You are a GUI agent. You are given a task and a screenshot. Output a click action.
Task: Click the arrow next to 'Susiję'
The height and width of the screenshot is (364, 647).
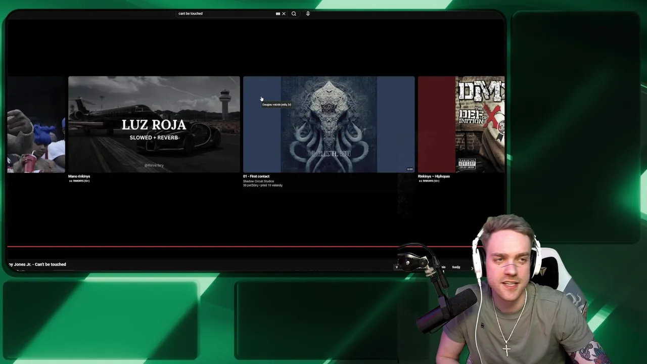pos(472,267)
